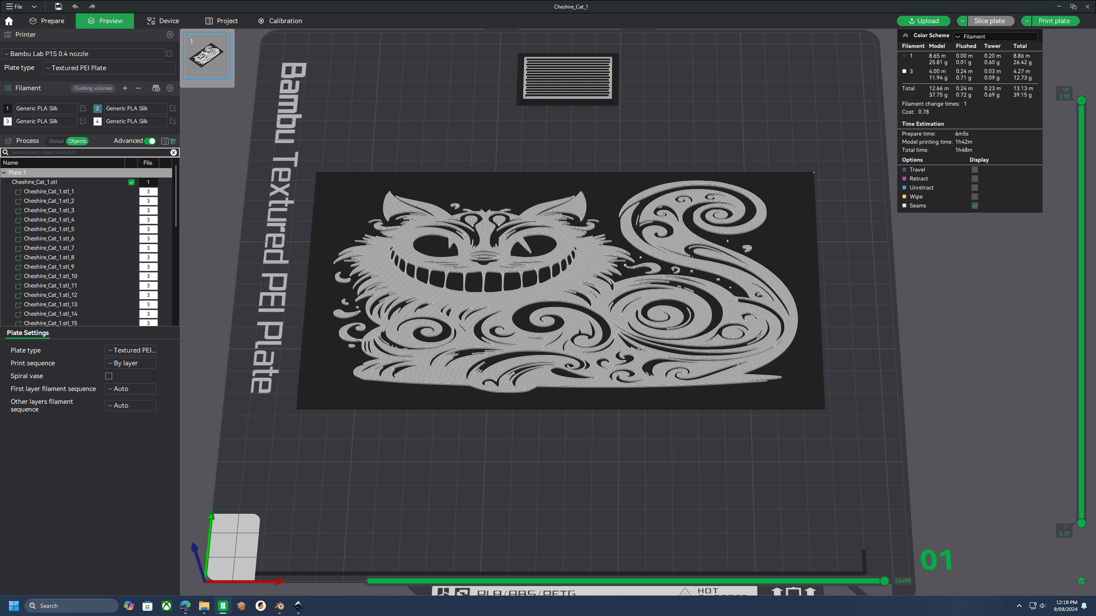Click the Upload button in toolbar
The height and width of the screenshot is (616, 1096).
click(922, 20)
